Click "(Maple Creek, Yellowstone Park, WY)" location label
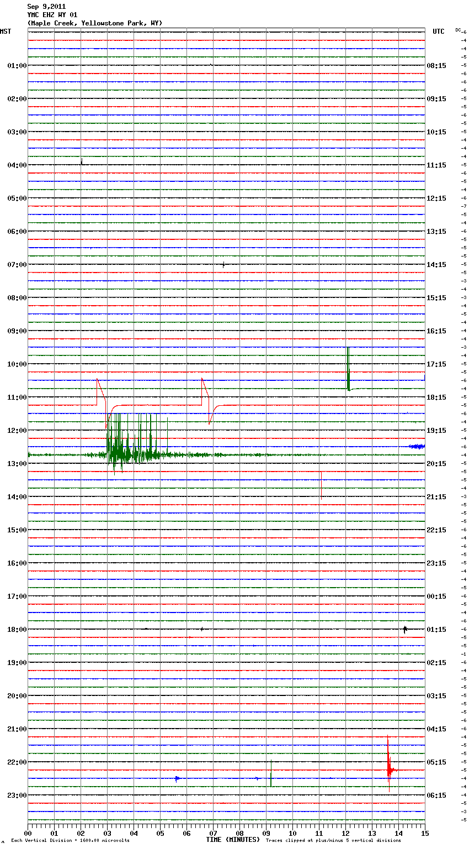469x848 pixels. click(x=95, y=23)
